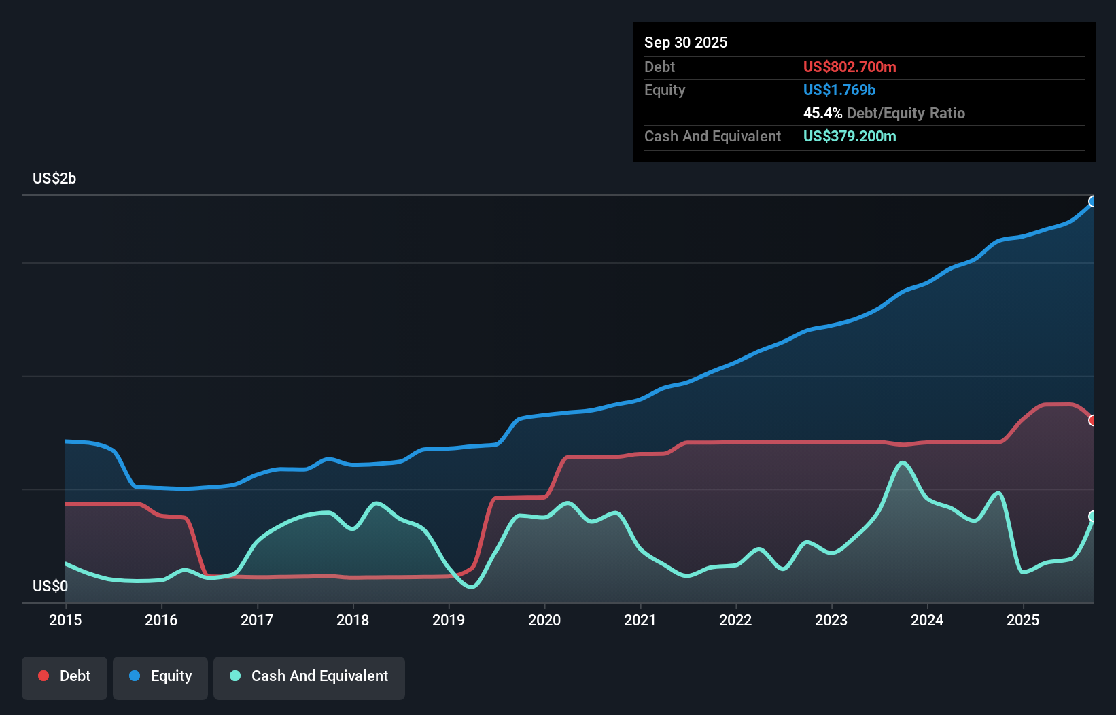1116x715 pixels.
Task: Toggle visibility of the Equity series
Action: (x=160, y=676)
